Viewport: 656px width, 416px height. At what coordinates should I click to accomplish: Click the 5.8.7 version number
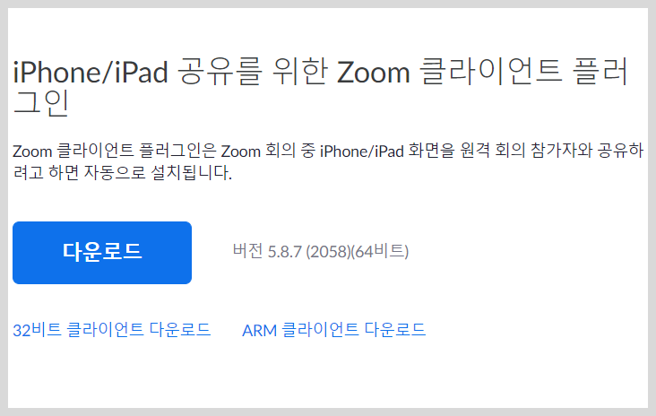(x=284, y=252)
